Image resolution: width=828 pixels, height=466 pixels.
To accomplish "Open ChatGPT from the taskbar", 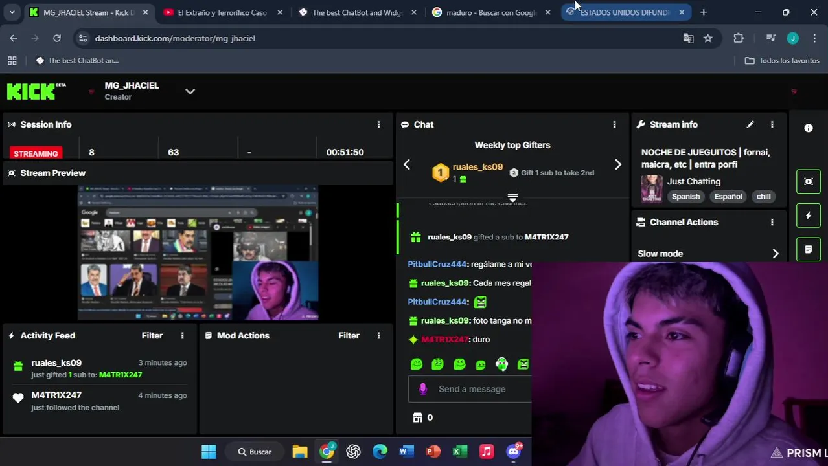I will coord(353,451).
